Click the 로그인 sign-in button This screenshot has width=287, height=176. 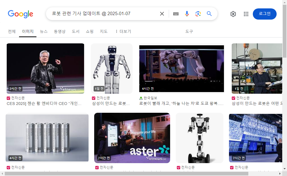point(265,14)
